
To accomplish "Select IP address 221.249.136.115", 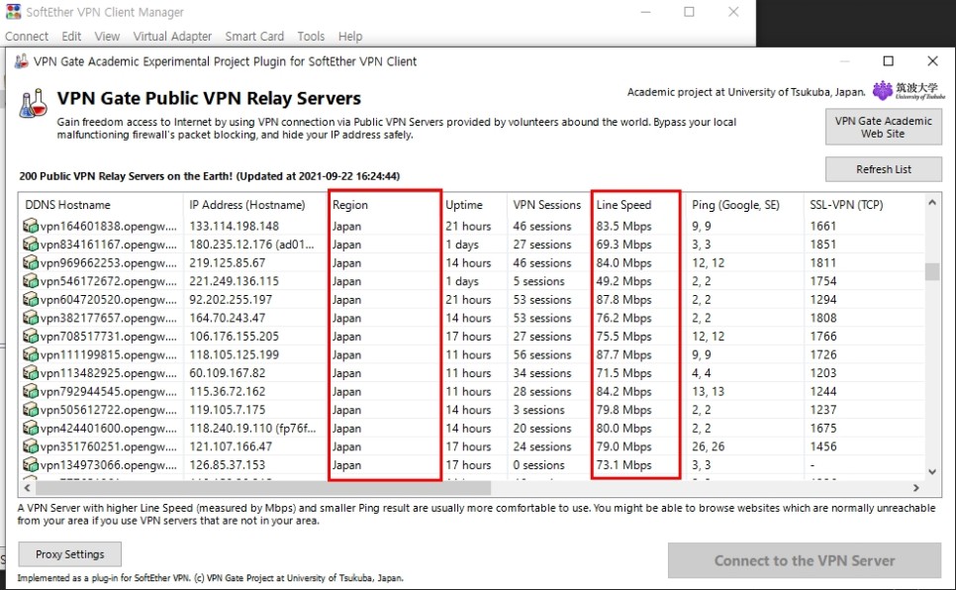I will tap(235, 281).
